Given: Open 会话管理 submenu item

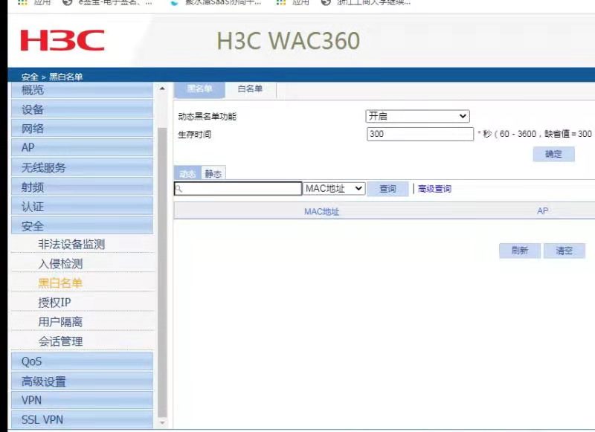Looking at the screenshot, I should [x=60, y=341].
